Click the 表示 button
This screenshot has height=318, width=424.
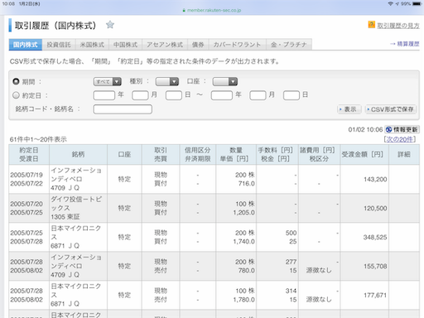coord(349,109)
